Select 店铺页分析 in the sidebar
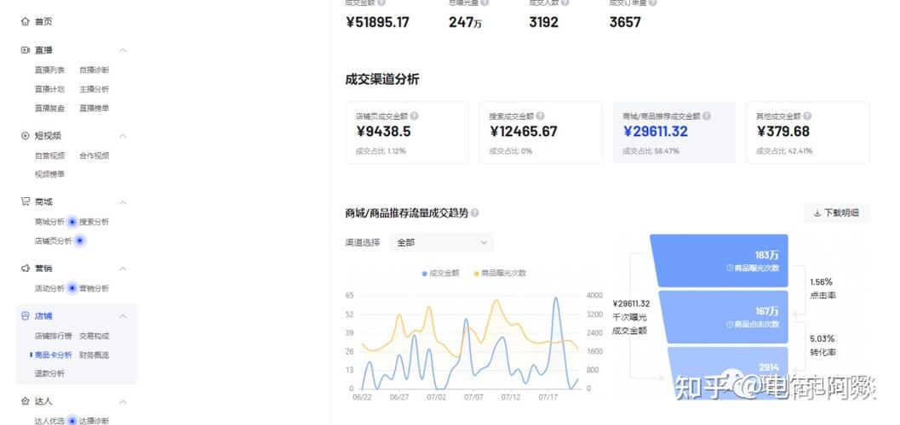This screenshot has height=425, width=900. tap(54, 241)
